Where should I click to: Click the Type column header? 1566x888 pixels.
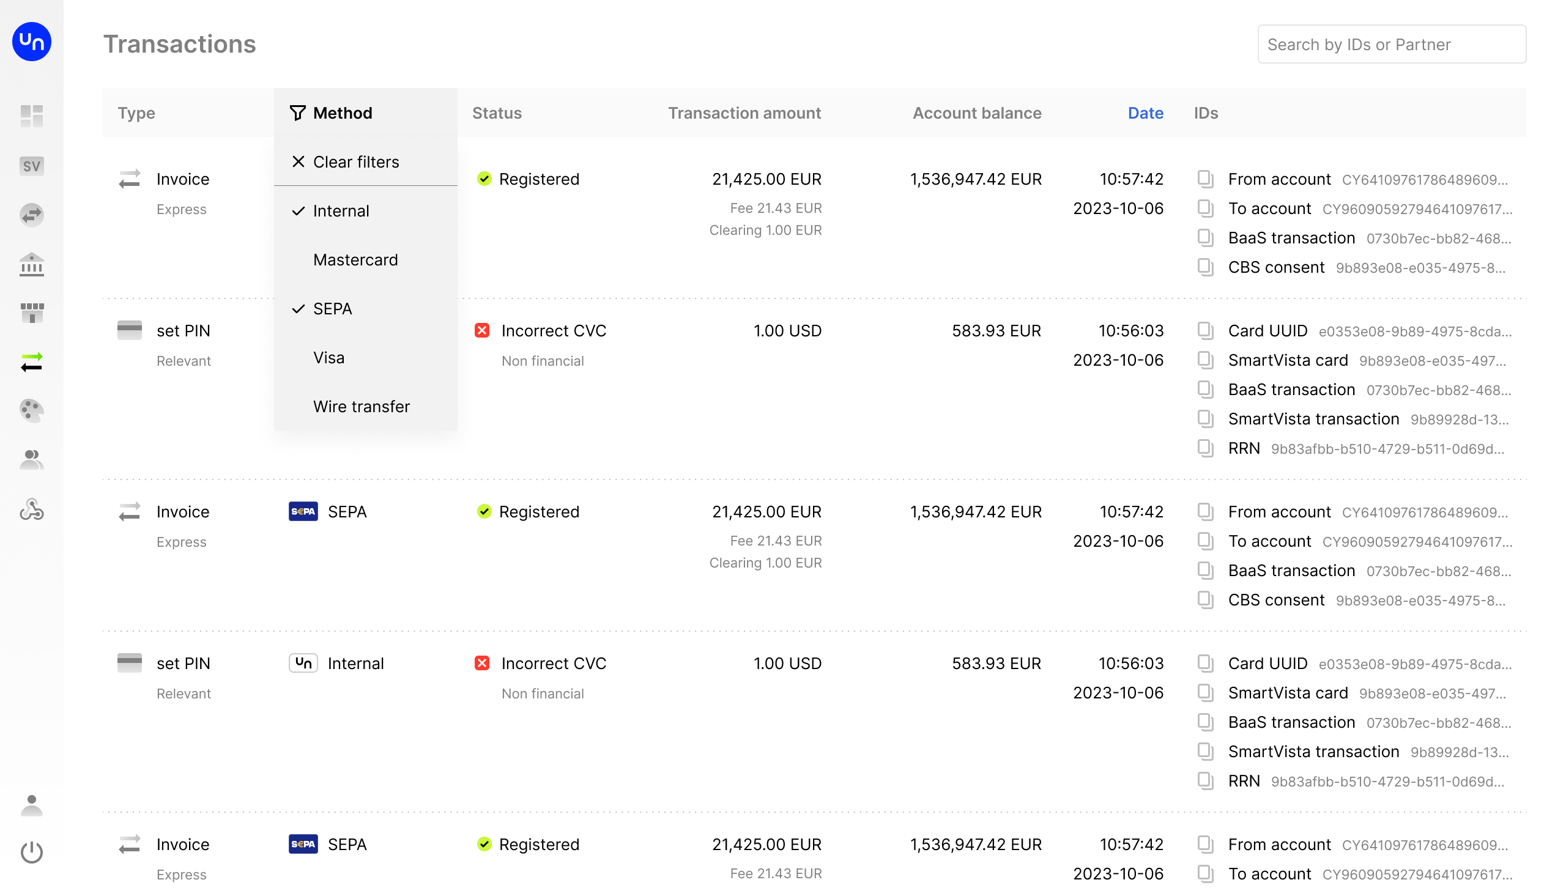tap(136, 113)
